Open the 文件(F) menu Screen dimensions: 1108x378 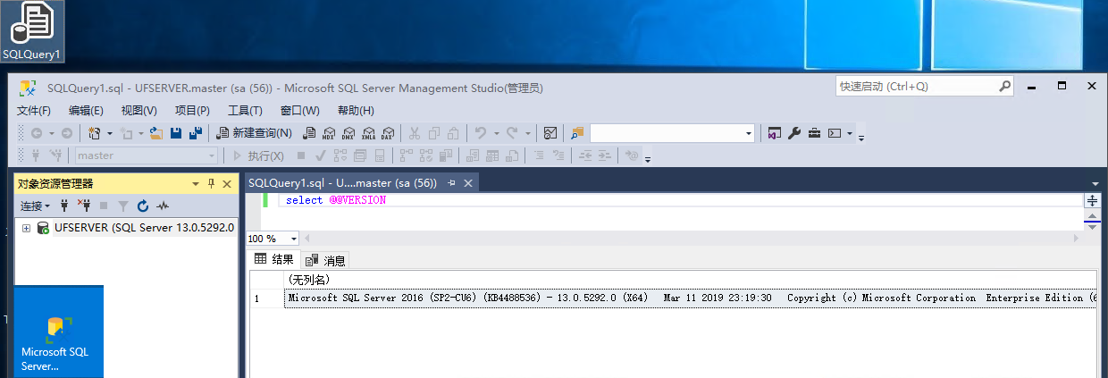[34, 111]
